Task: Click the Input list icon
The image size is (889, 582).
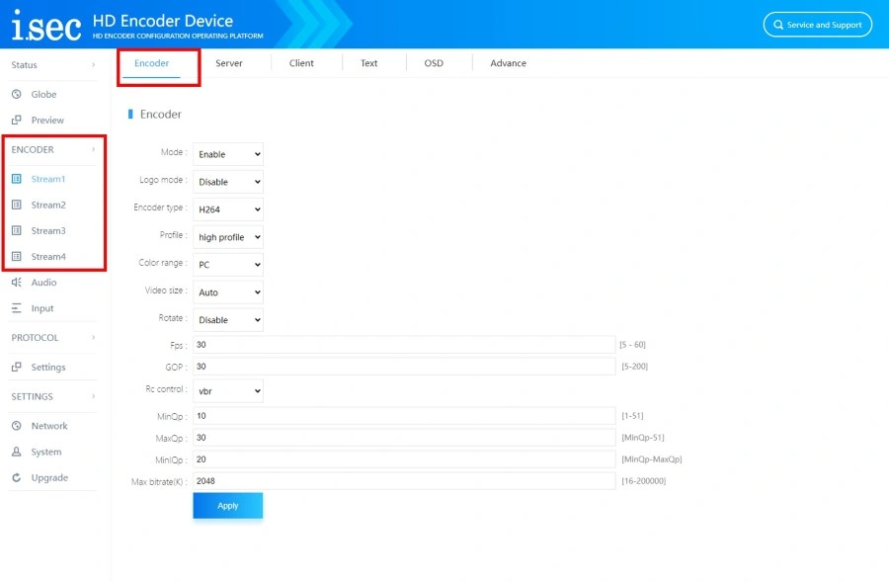Action: click(x=17, y=308)
